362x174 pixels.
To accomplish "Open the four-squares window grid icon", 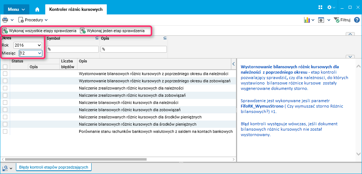I will coord(320,7).
